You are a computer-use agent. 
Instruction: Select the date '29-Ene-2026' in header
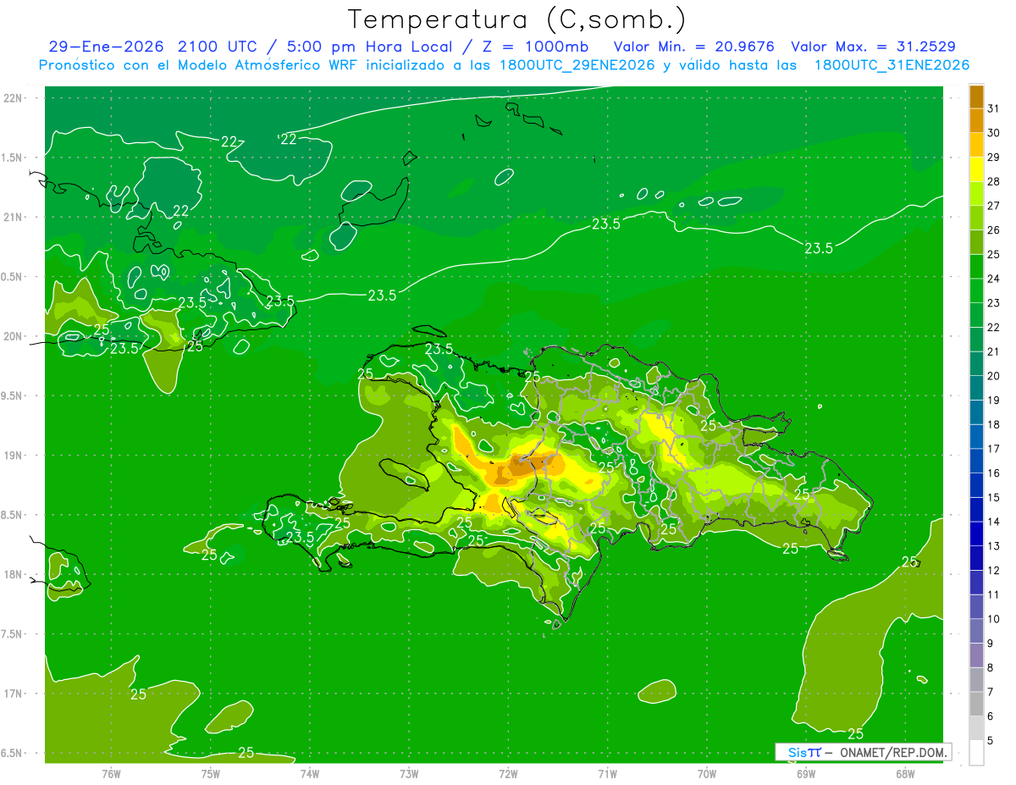tap(108, 47)
